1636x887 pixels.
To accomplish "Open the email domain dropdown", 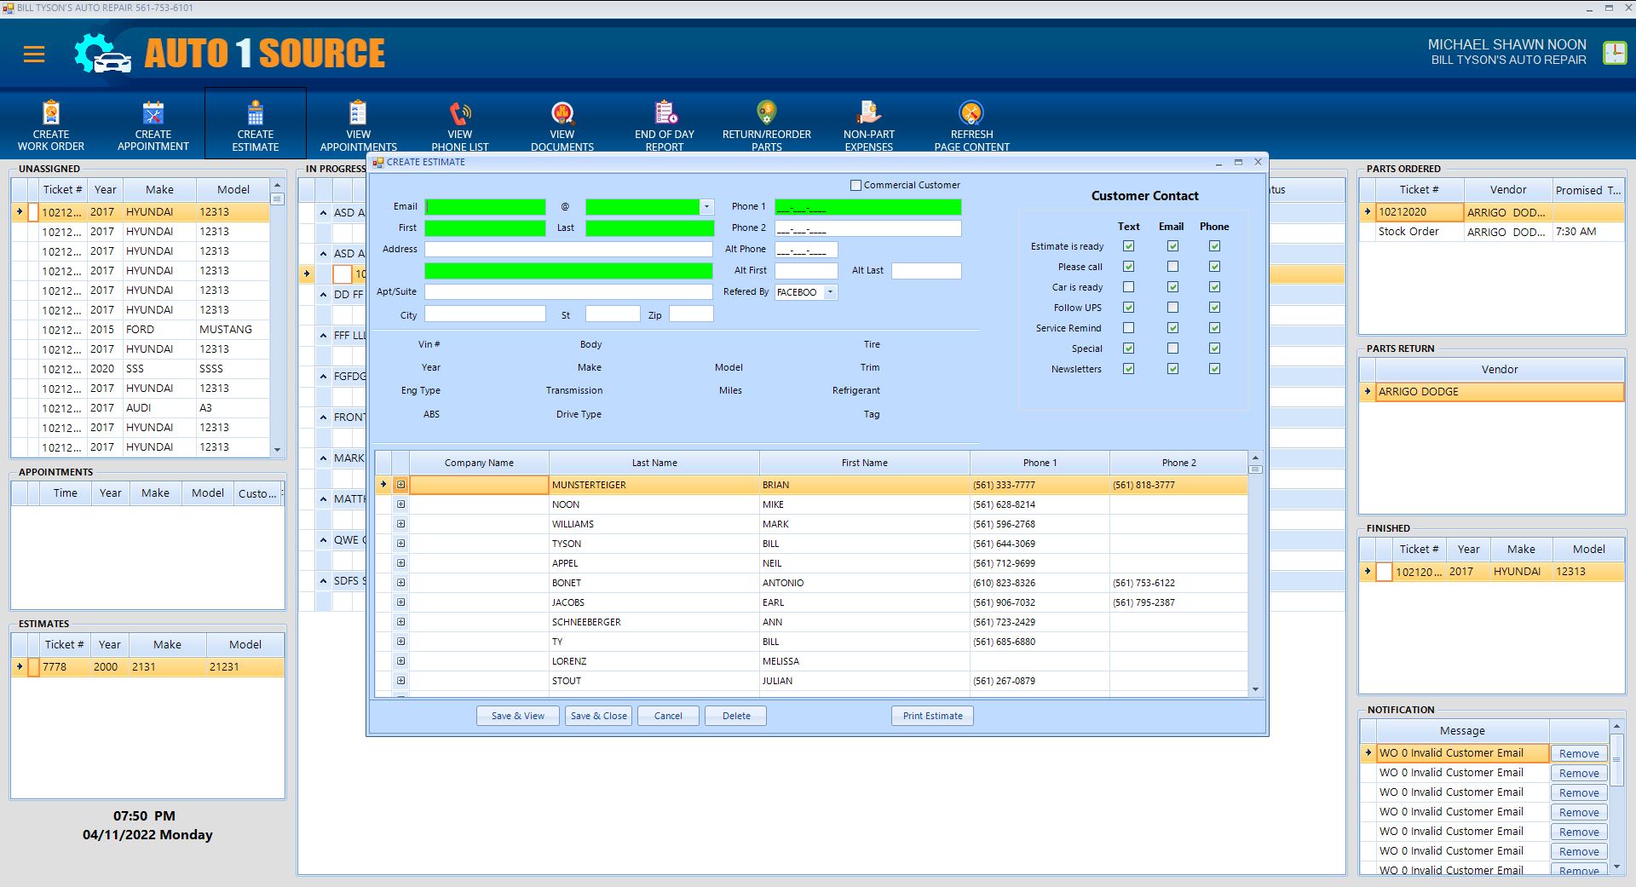I will (706, 207).
